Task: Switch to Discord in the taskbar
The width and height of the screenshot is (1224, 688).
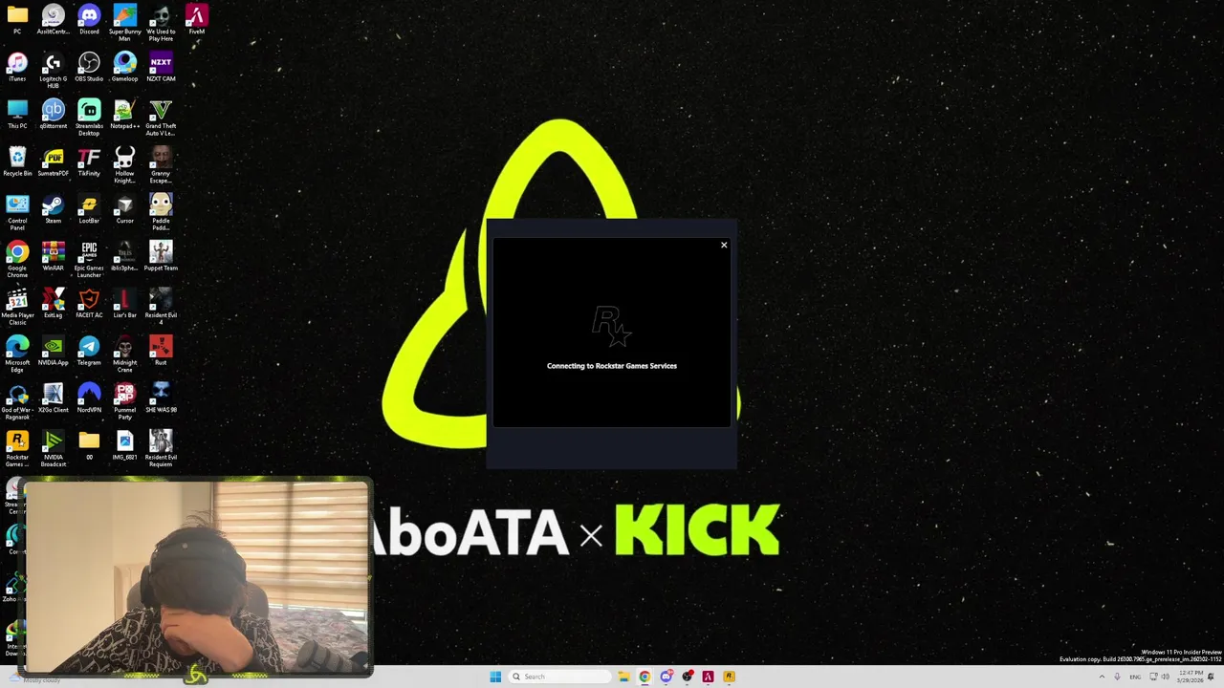Action: click(666, 677)
